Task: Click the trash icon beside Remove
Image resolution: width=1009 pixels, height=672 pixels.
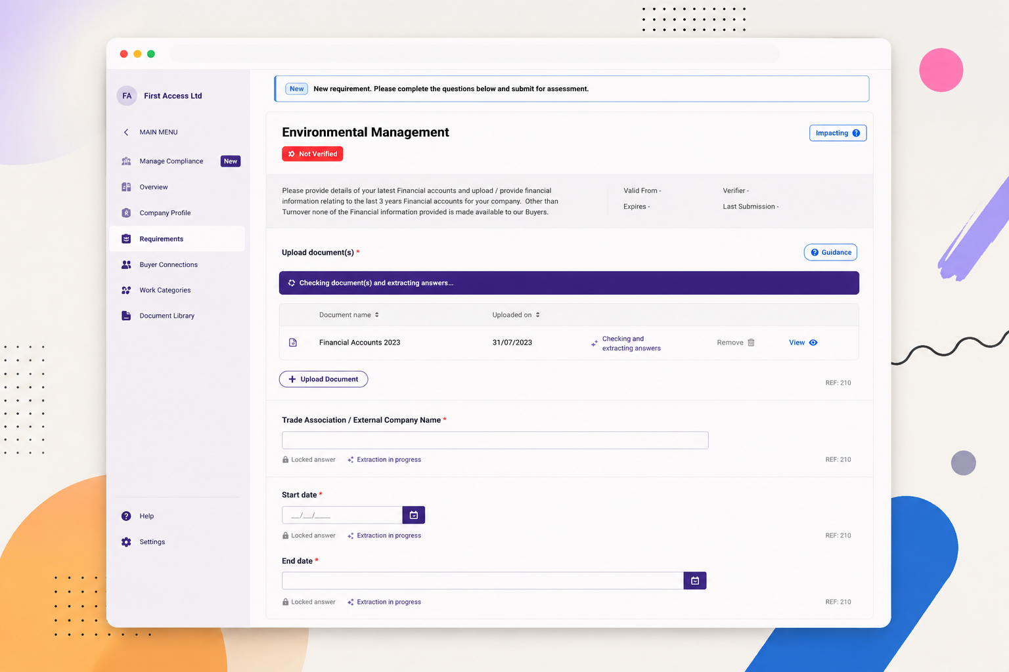Action: coord(751,343)
